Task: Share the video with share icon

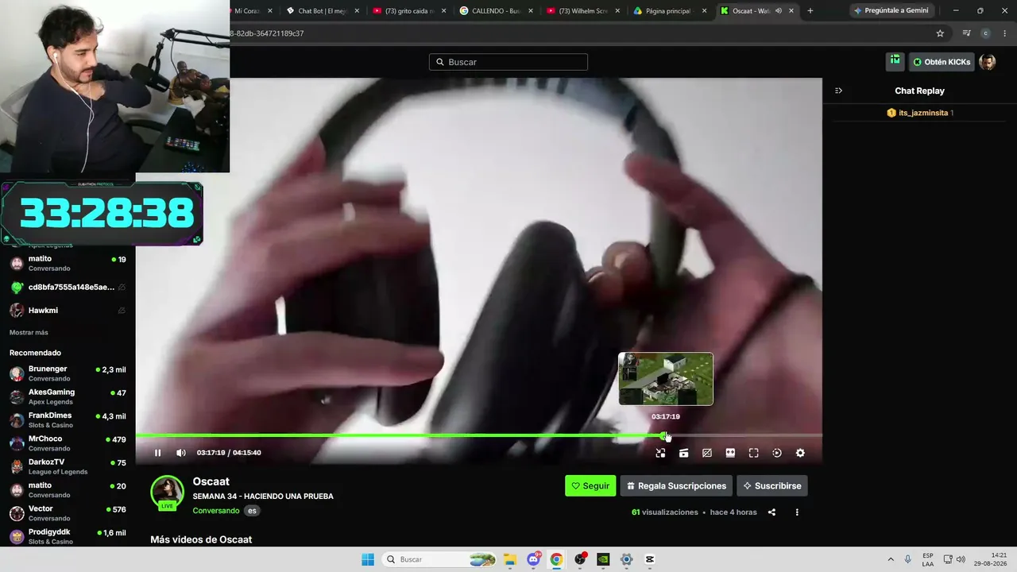Action: 771,512
